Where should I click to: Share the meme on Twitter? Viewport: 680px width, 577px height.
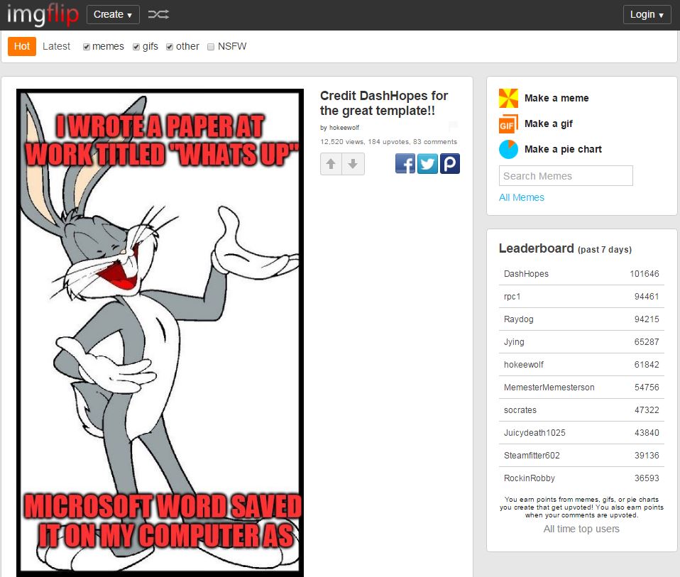pos(427,164)
